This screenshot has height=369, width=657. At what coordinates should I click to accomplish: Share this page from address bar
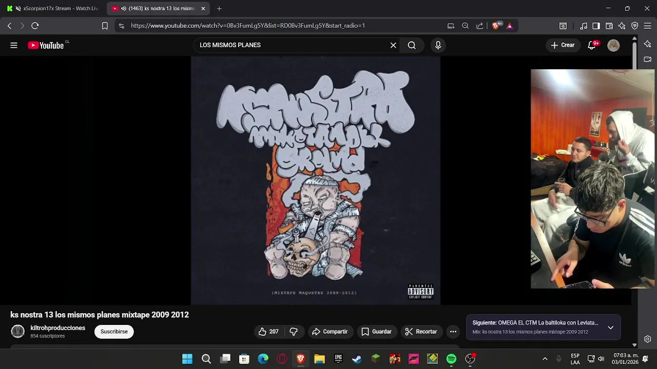point(479,26)
